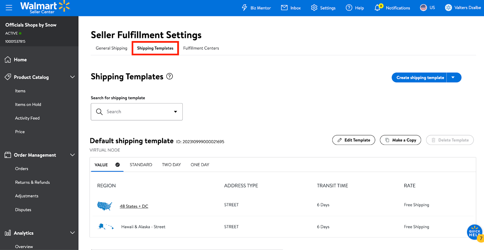
Task: Select the VALUE shipping method tab
Action: [x=107, y=164]
